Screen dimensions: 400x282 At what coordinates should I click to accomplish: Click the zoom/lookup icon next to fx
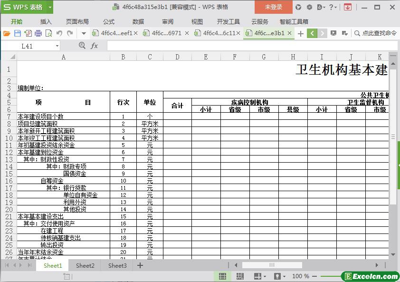pos(82,46)
